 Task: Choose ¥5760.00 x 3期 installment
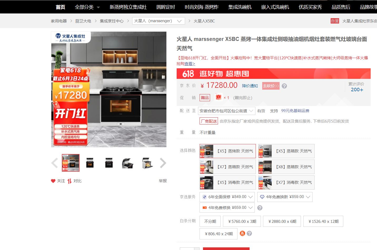point(242,221)
